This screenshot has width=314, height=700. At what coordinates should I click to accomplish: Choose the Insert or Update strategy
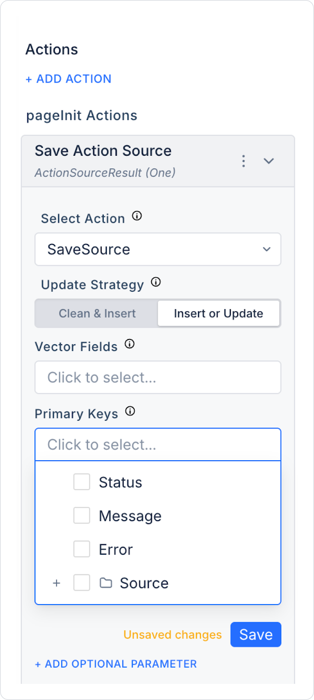pyautogui.click(x=218, y=313)
